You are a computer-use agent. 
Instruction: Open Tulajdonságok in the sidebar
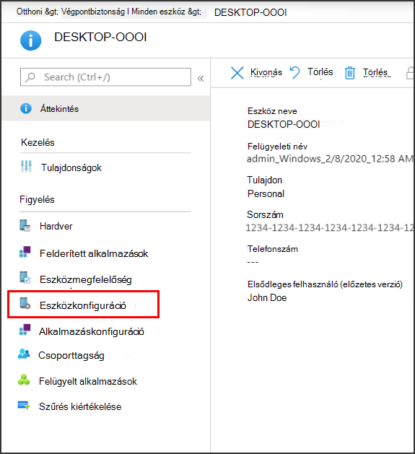71,167
